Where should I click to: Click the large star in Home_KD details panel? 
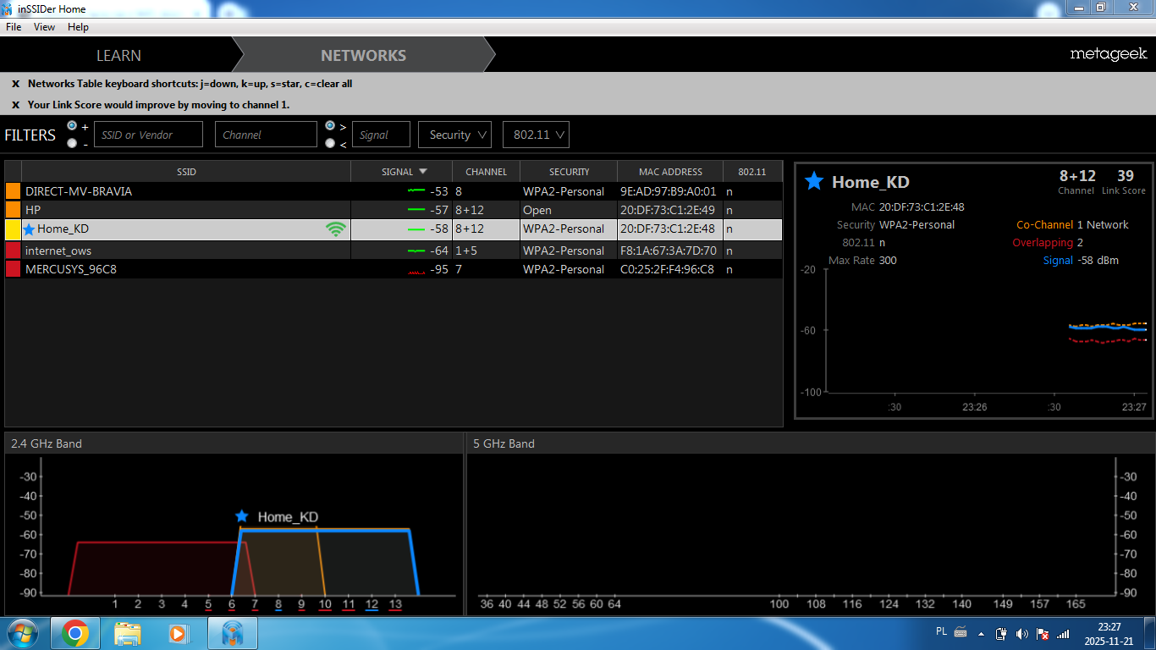(x=814, y=181)
